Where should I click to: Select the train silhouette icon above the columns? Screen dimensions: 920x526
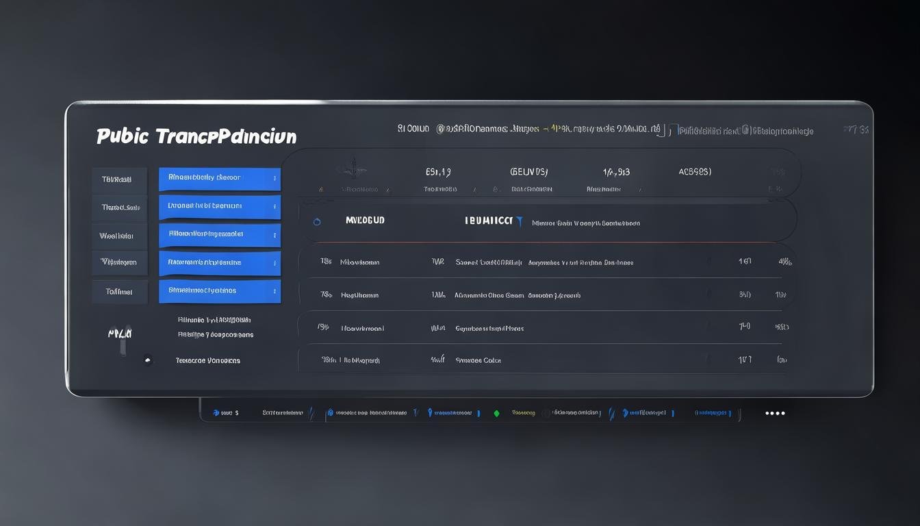pos(353,168)
